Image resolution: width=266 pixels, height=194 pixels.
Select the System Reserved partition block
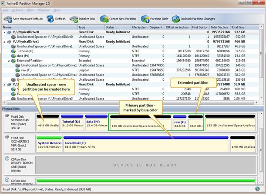49,144
